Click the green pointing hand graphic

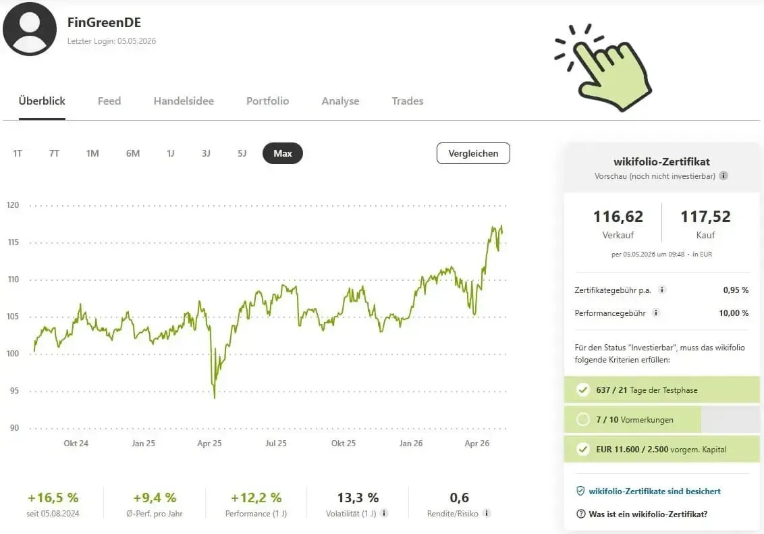coord(603,68)
